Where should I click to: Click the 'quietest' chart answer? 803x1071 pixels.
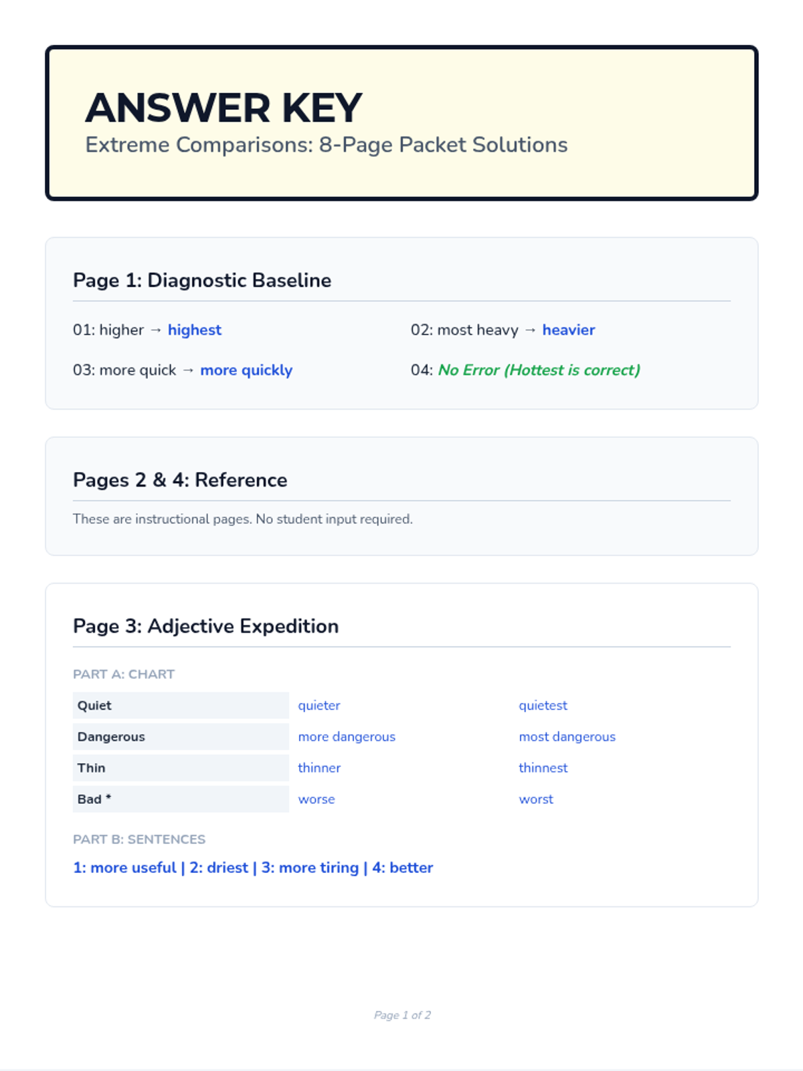[x=543, y=706]
